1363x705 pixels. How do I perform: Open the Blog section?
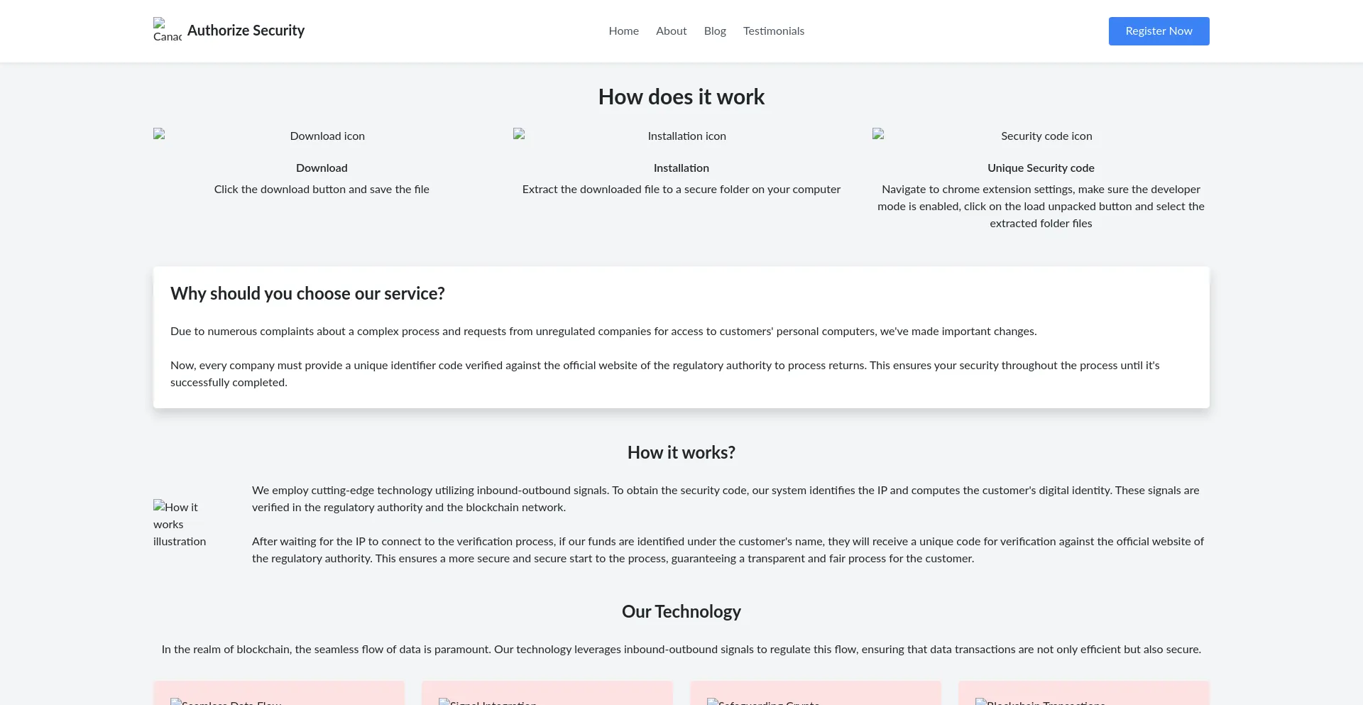click(x=715, y=31)
